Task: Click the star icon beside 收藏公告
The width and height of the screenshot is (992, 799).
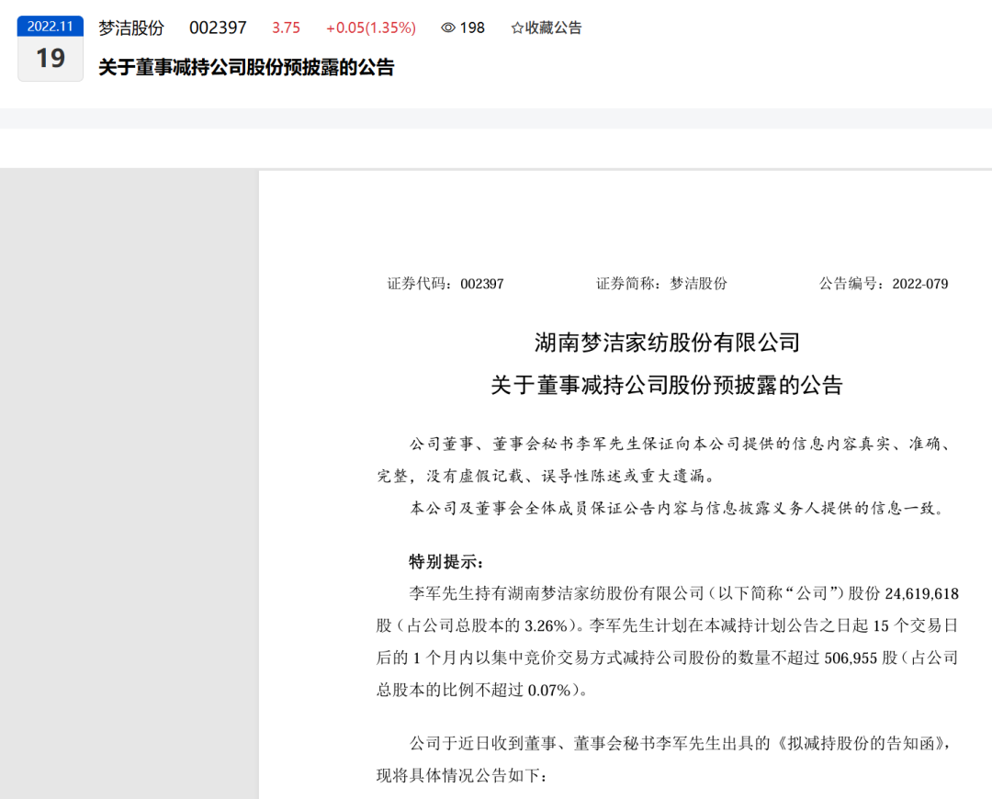Action: 517,28
